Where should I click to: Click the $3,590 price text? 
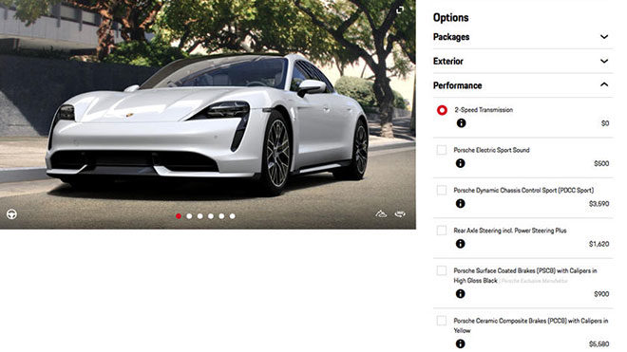point(598,204)
